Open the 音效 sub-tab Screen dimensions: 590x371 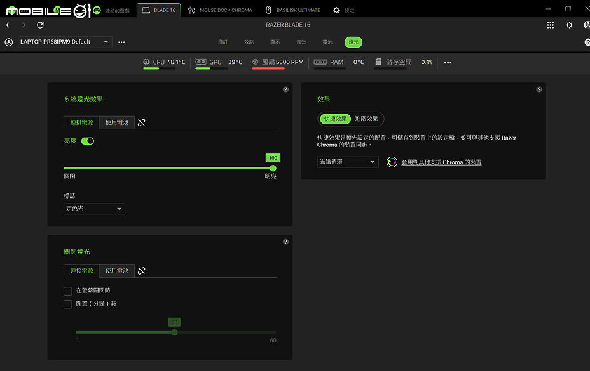point(301,42)
